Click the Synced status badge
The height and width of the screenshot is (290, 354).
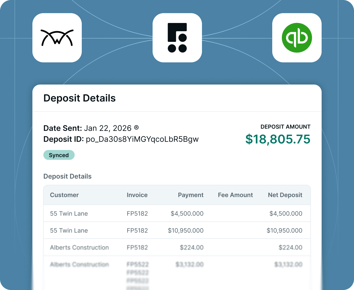pos(59,155)
